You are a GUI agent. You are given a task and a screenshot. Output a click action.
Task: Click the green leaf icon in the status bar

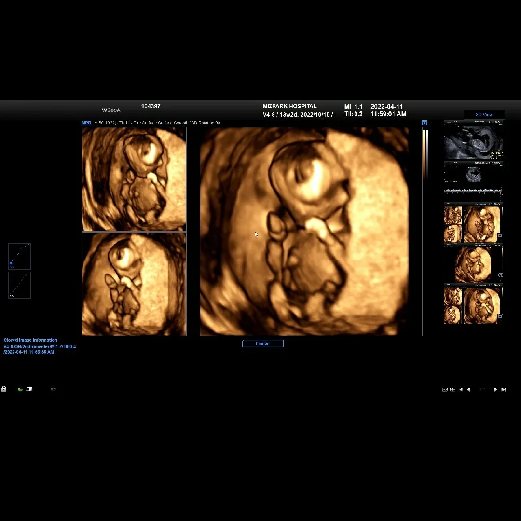[20, 389]
